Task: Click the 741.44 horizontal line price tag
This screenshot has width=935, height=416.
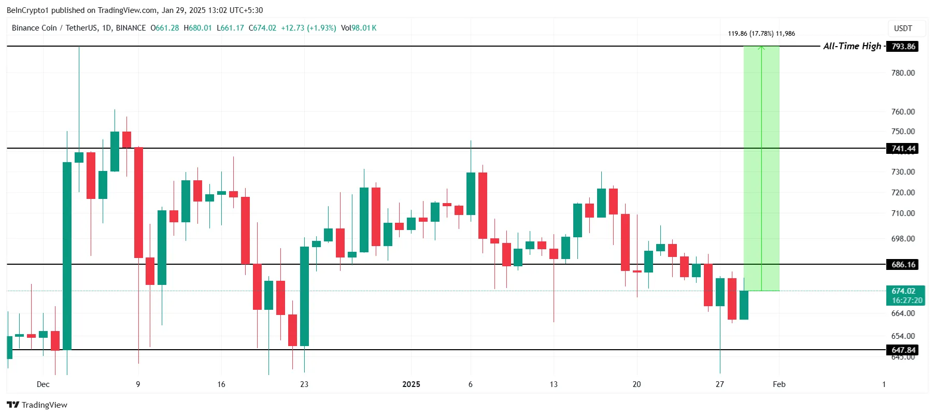Action: click(x=903, y=149)
